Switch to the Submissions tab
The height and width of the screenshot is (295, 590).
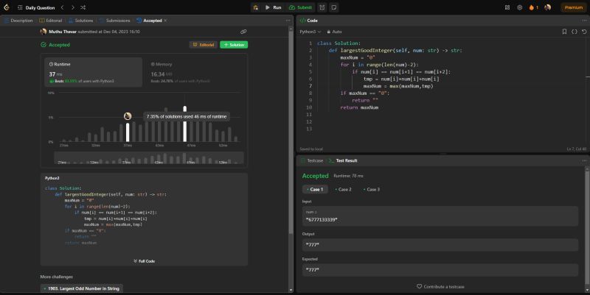(x=115, y=21)
